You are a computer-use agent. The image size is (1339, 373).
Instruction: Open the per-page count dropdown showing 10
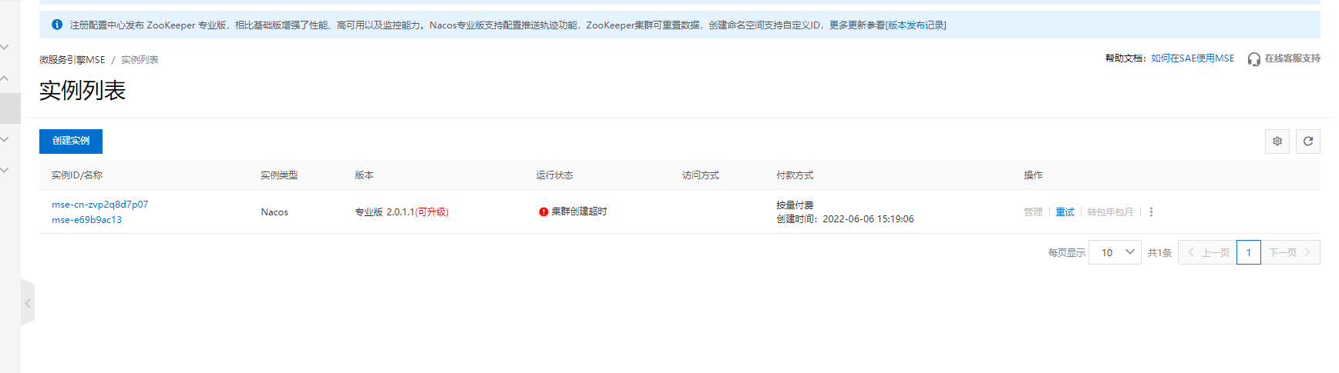tap(1115, 252)
